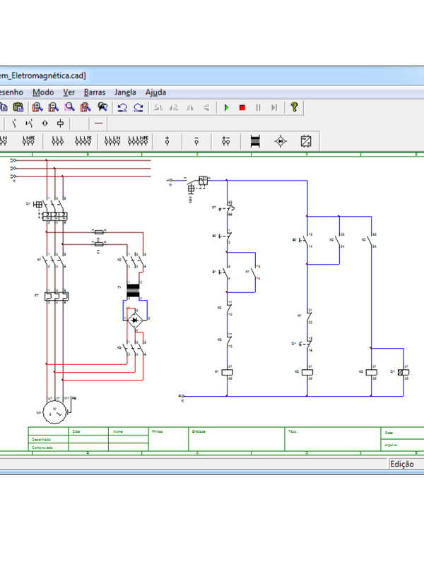This screenshot has width=424, height=564.
Task: Click the Paste clipboard icon
Action: [18, 107]
